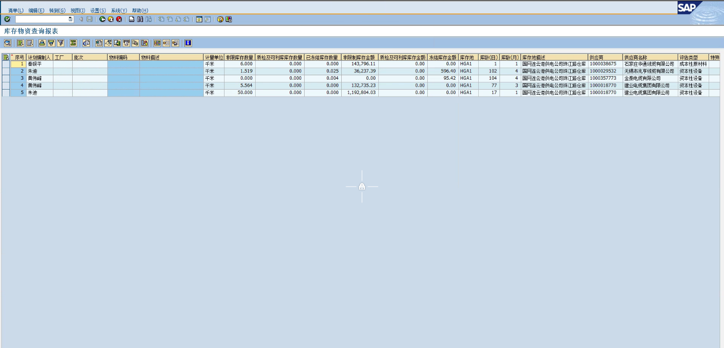Click the Details magnifier icon
This screenshot has width=724, height=348.
click(7, 43)
